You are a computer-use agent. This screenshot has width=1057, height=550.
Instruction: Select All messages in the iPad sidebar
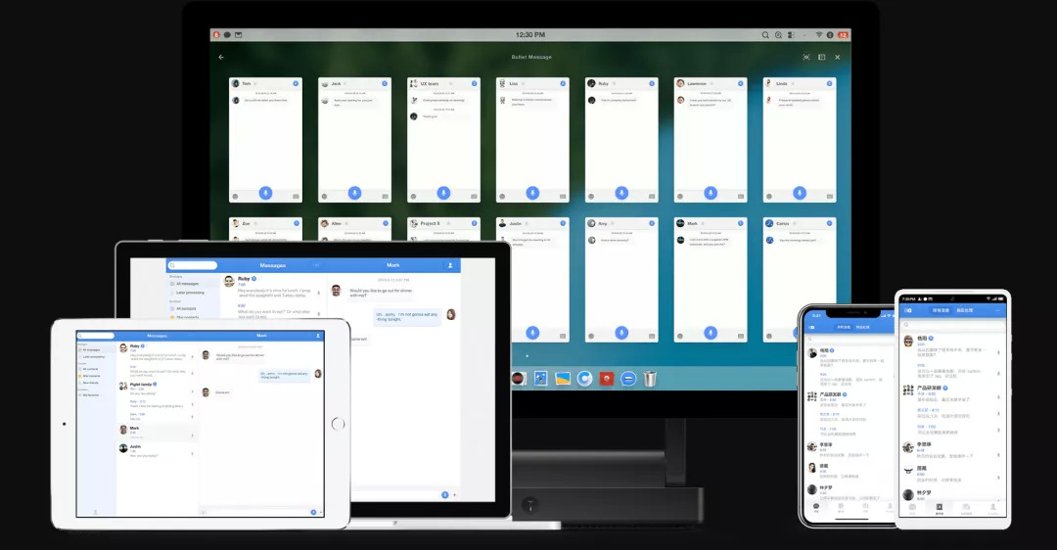(90, 349)
